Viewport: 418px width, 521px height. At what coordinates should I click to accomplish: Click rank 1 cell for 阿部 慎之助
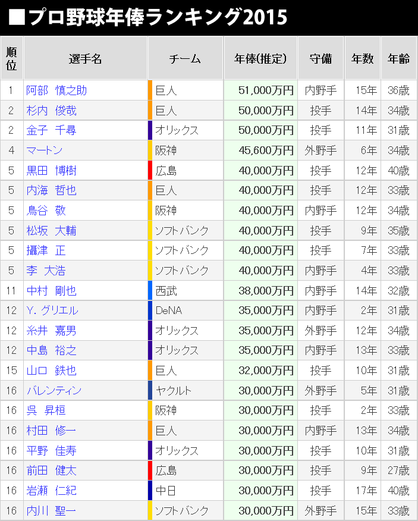12,90
